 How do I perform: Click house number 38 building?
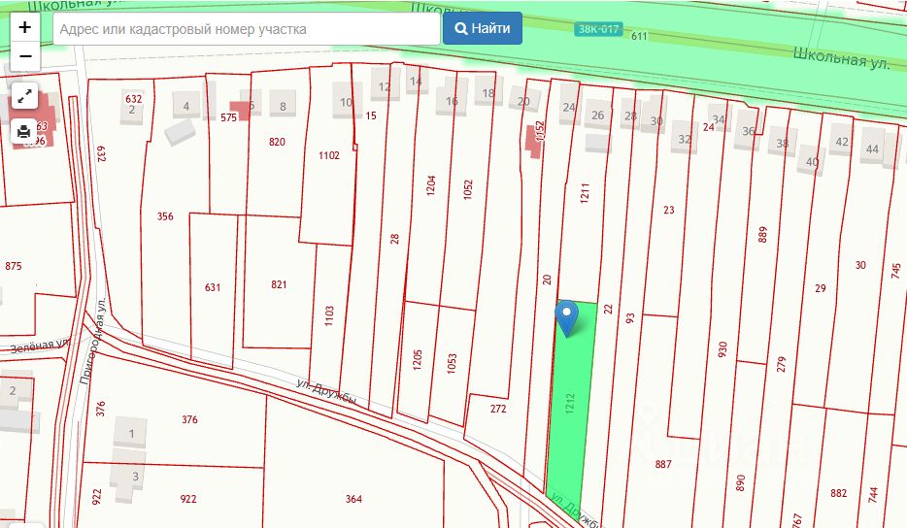(782, 143)
